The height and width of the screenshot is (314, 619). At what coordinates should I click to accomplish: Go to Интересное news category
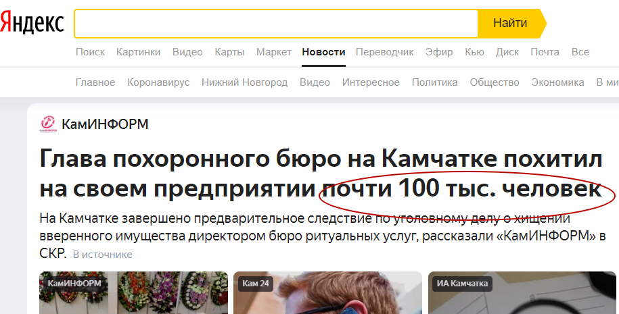(x=371, y=82)
